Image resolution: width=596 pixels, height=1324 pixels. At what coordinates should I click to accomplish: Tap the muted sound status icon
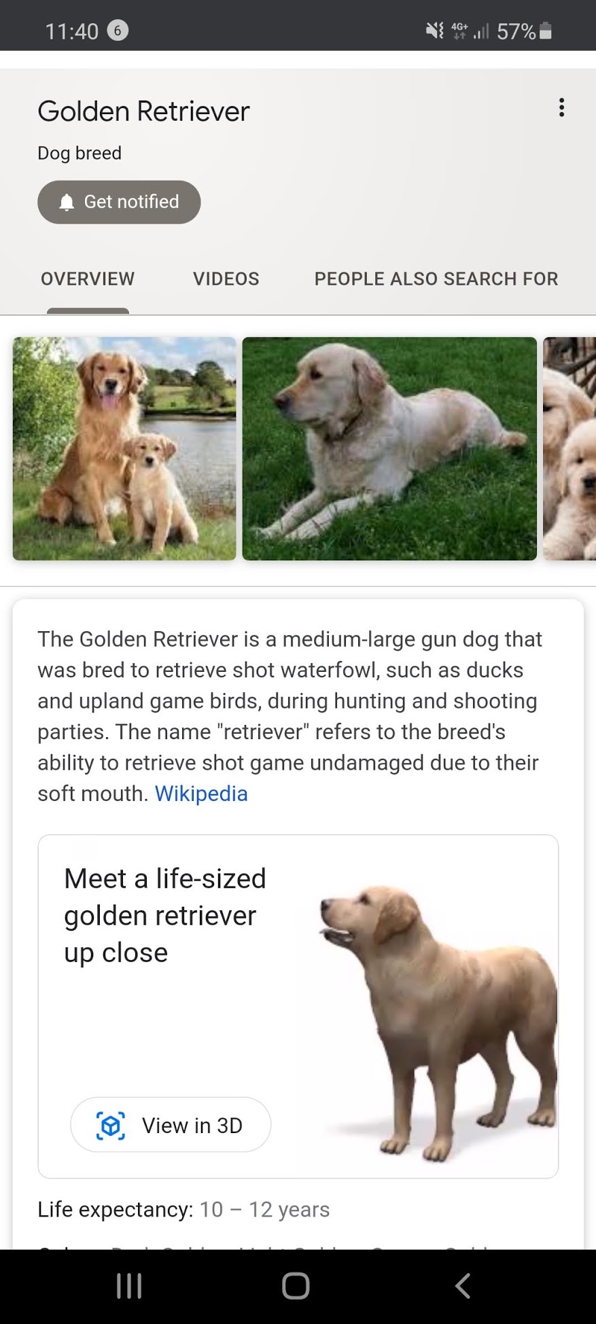[434, 31]
